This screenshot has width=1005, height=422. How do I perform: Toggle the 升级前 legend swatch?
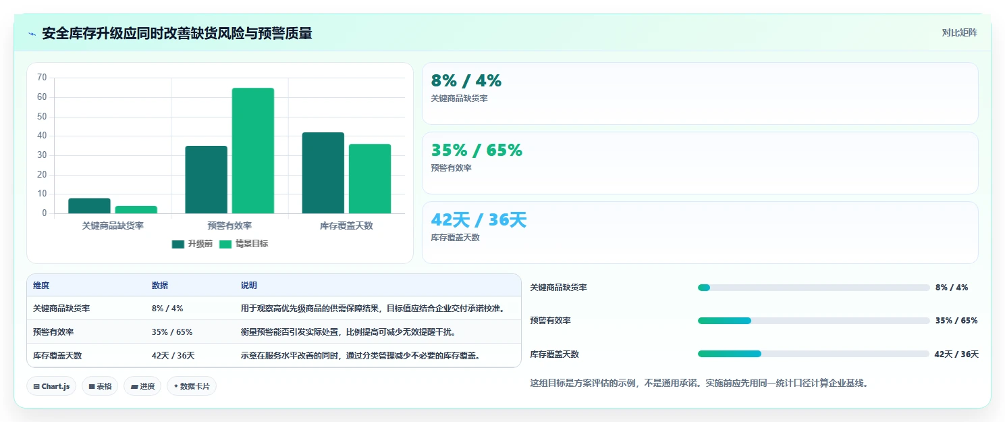178,244
